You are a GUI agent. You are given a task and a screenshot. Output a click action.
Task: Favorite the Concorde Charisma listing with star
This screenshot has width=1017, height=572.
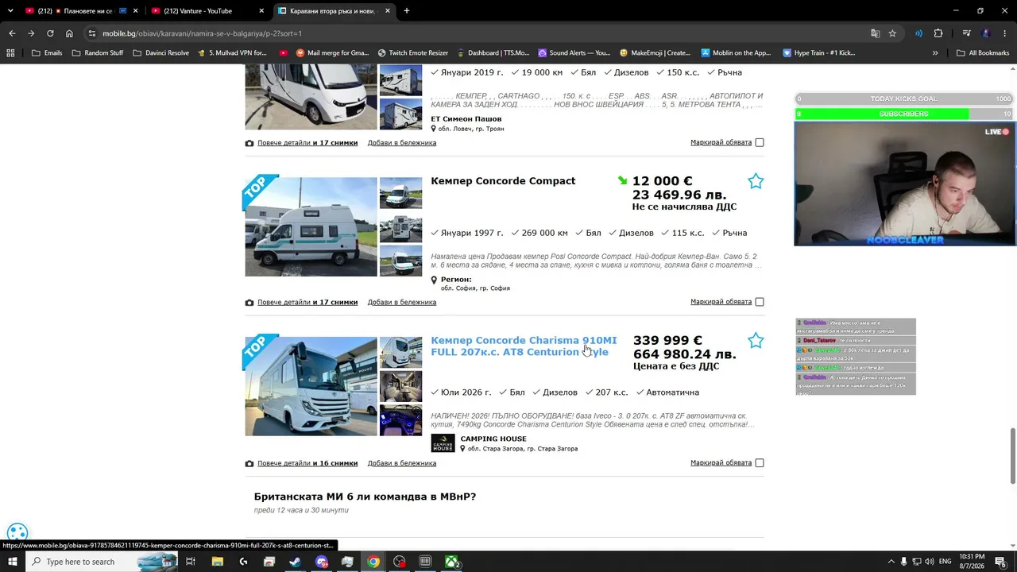(756, 341)
